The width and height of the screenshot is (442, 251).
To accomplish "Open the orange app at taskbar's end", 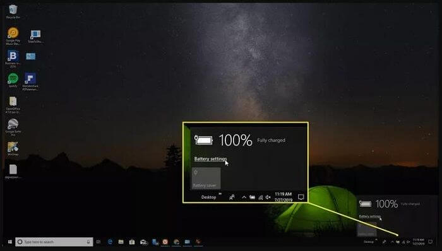I will 198,242.
